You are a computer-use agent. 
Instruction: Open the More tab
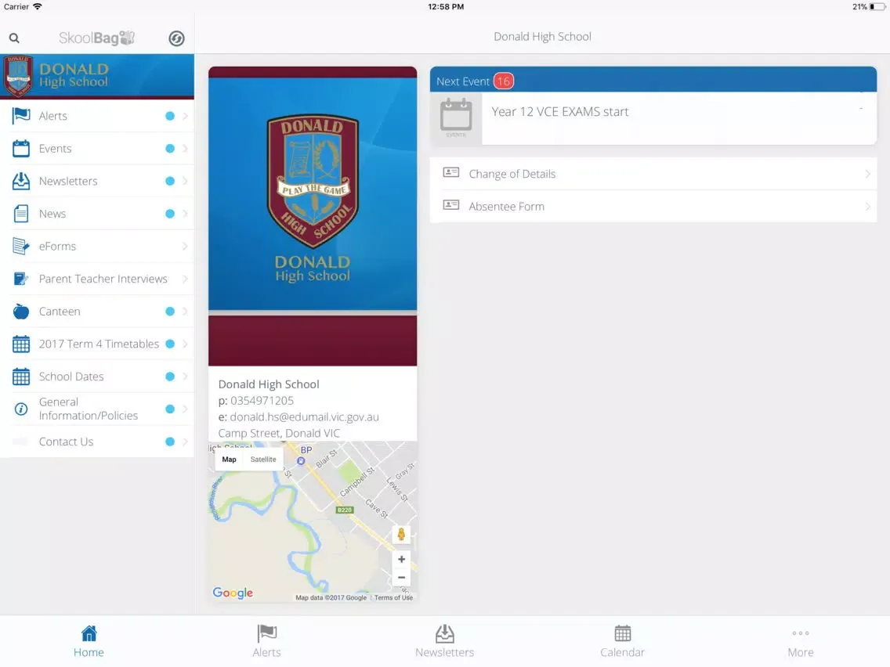[801, 641]
